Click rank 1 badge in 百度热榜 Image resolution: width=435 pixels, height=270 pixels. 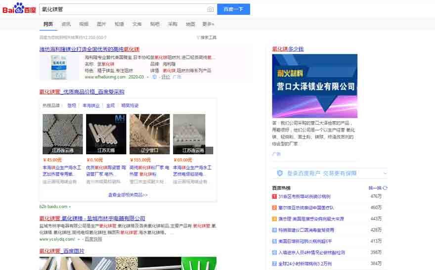(x=274, y=196)
